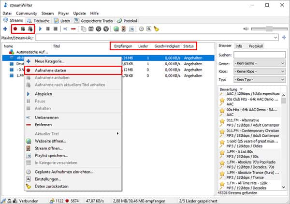Start recording with the red circle toolbar icon
Viewport: 290px width, 204px height.
(x=15, y=29)
